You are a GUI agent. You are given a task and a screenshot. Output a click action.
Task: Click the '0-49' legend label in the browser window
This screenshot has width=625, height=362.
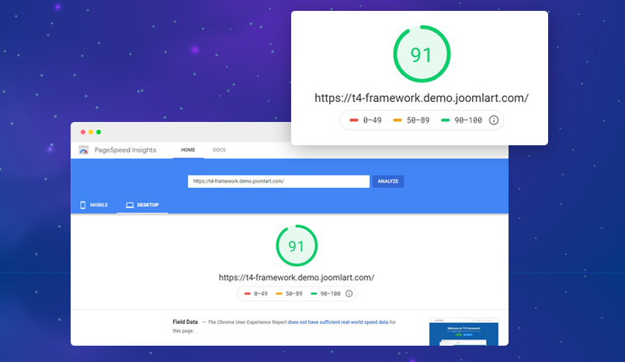click(261, 294)
